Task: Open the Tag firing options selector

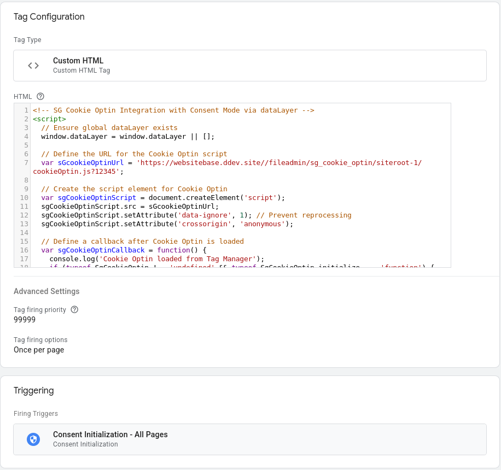Action: point(39,349)
